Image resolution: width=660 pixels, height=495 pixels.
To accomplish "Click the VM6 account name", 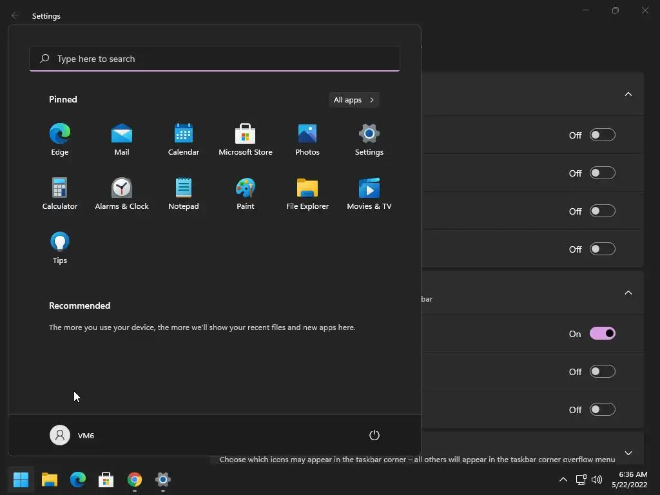I will coord(86,436).
